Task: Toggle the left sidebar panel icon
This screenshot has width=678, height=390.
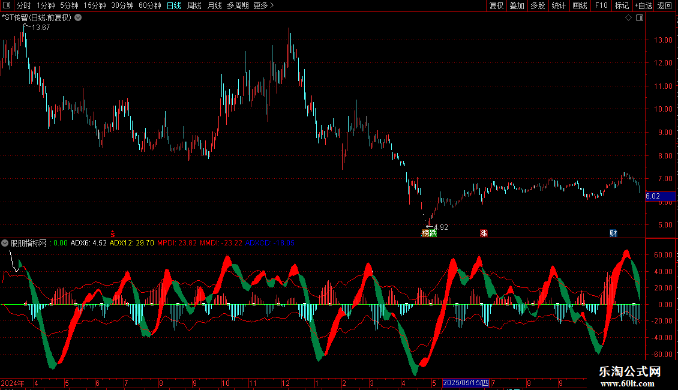Action: point(7,5)
